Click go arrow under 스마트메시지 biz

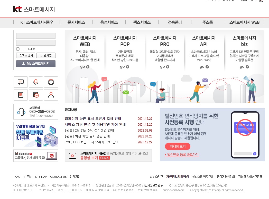tap(247, 67)
